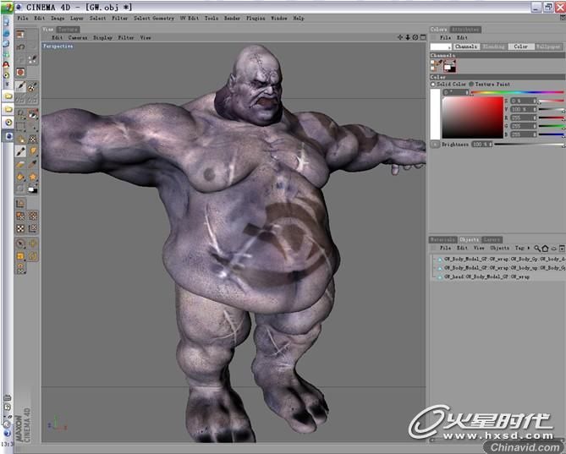Click the black-and-white foreground/background swatch
Viewport: 566px width, 454px height.
click(x=32, y=189)
